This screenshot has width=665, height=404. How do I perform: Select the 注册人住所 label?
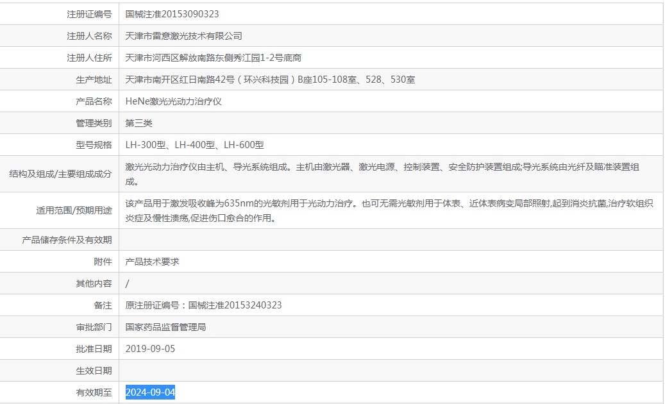(x=89, y=58)
